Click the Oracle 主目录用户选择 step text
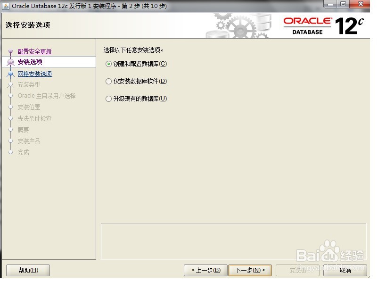The width and height of the screenshot is (386, 281). 47,96
